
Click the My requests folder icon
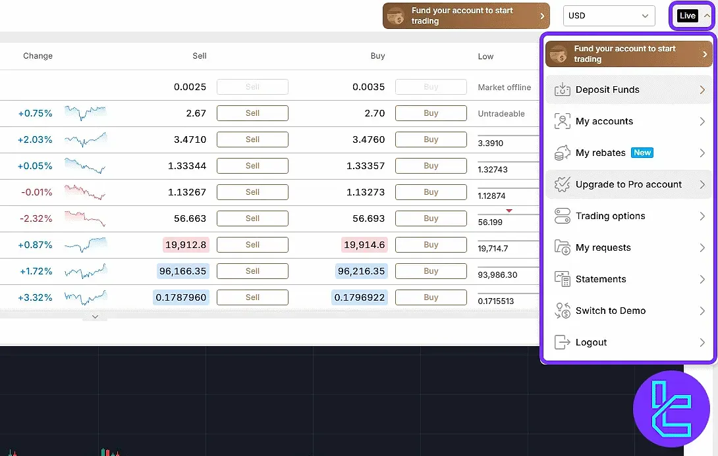(x=562, y=248)
